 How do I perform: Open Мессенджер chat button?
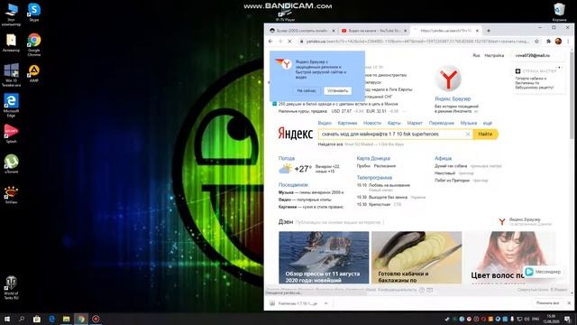[543, 272]
